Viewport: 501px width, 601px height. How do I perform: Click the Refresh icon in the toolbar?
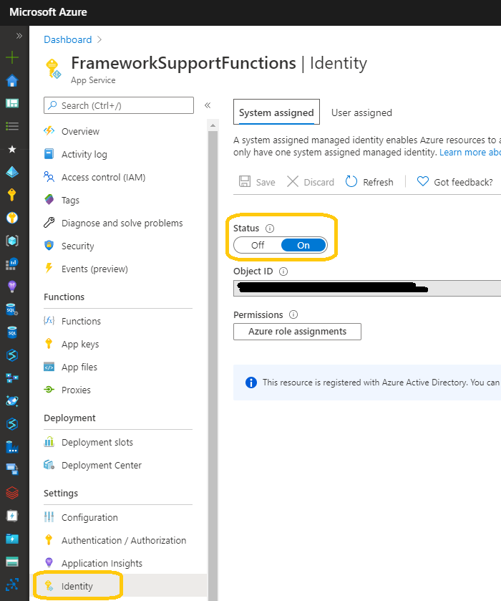pos(351,182)
